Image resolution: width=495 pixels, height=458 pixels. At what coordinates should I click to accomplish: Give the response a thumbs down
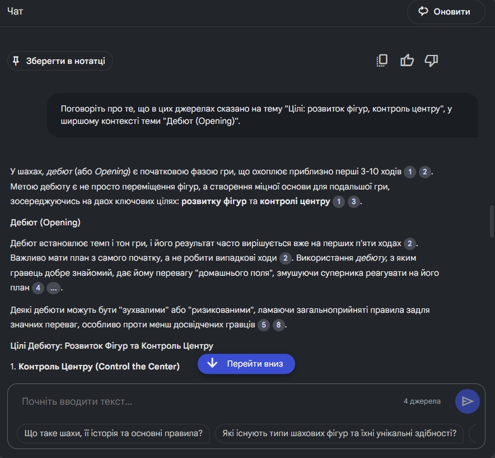[x=431, y=61]
